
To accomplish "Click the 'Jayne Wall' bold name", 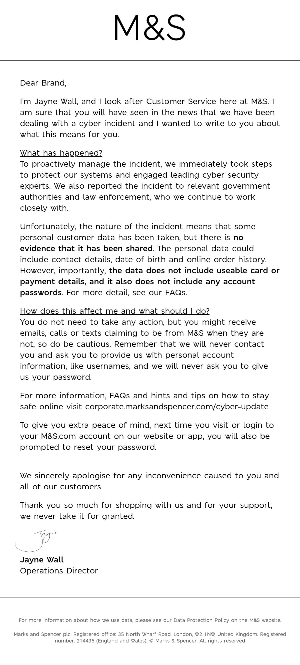I will pos(42,560).
